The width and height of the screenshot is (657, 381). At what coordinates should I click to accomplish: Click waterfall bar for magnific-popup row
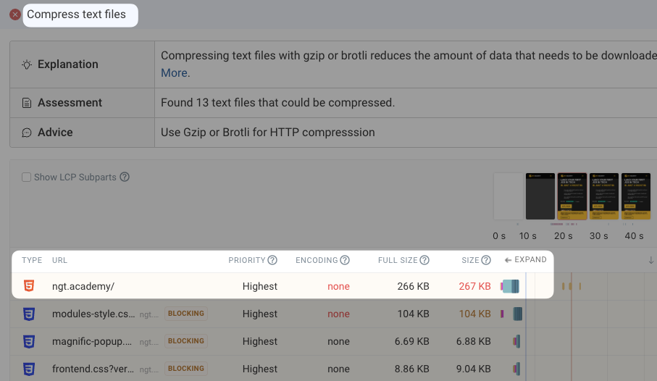tap(516, 342)
